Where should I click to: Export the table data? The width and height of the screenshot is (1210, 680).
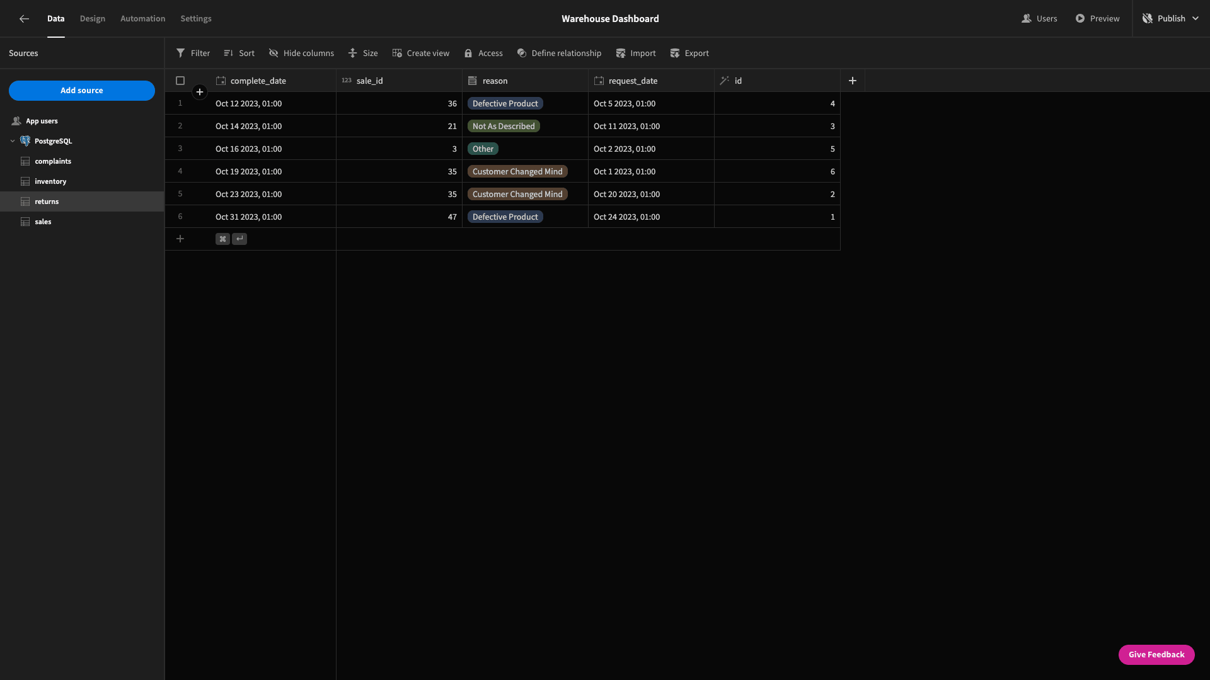point(689,54)
